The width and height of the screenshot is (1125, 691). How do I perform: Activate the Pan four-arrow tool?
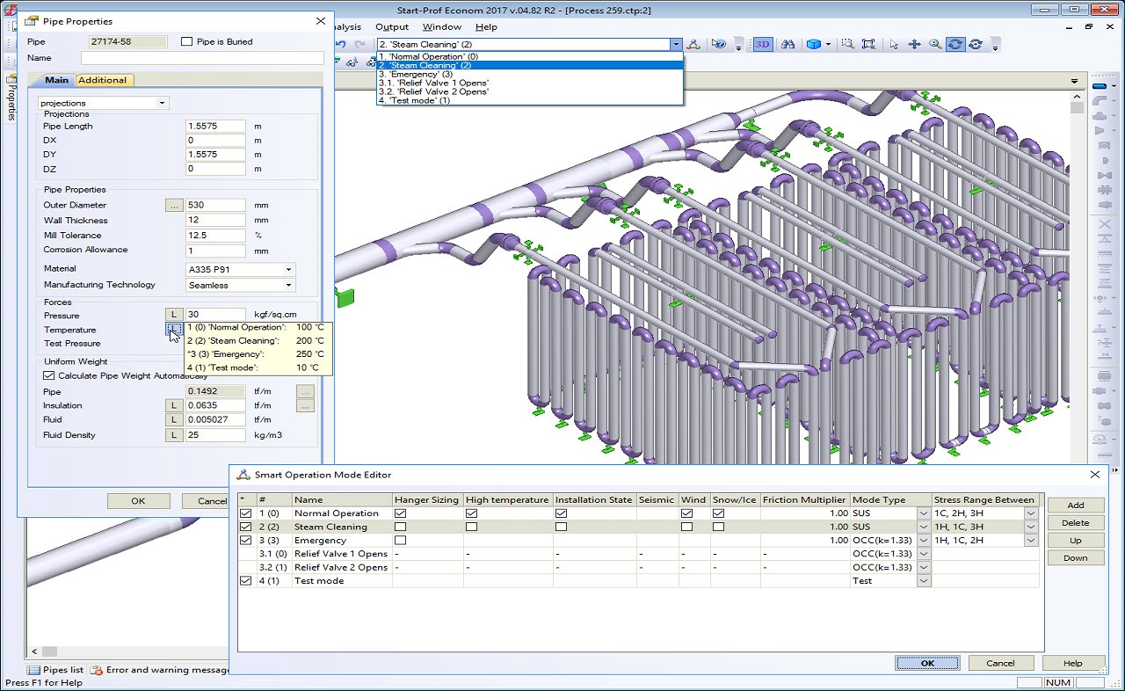[914, 44]
